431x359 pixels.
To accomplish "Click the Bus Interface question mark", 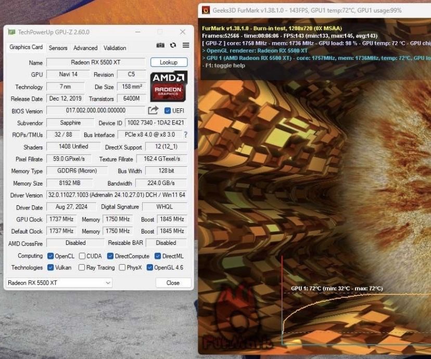I will [x=185, y=134].
